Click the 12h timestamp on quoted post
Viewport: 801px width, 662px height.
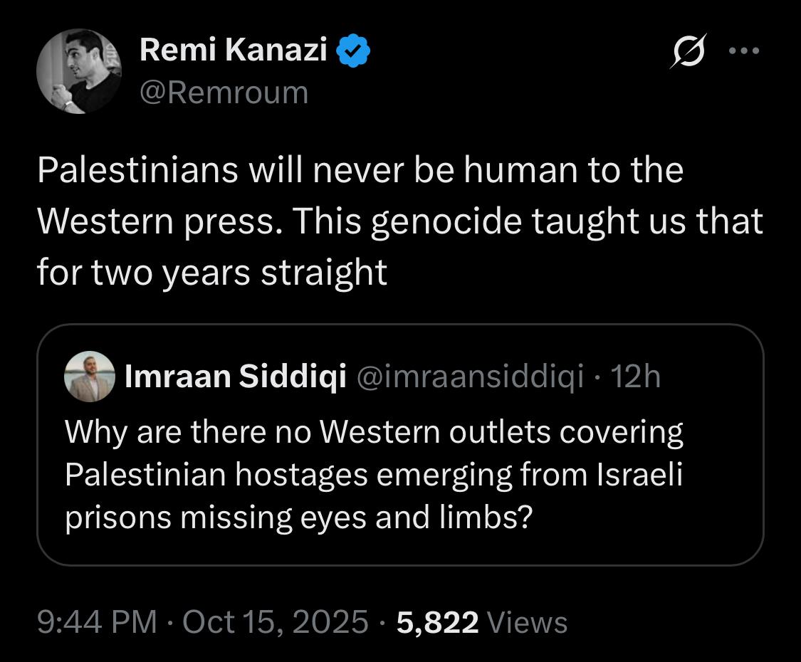pos(637,377)
